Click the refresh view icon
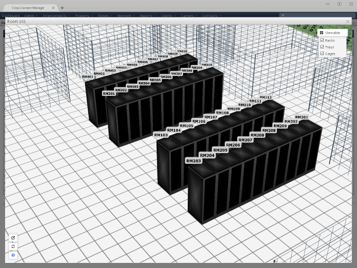The image size is (357, 268). (13, 246)
